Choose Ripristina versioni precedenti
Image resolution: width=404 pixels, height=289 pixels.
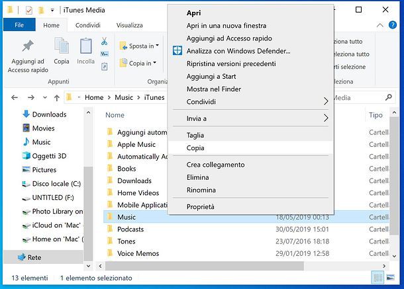[x=251, y=63]
